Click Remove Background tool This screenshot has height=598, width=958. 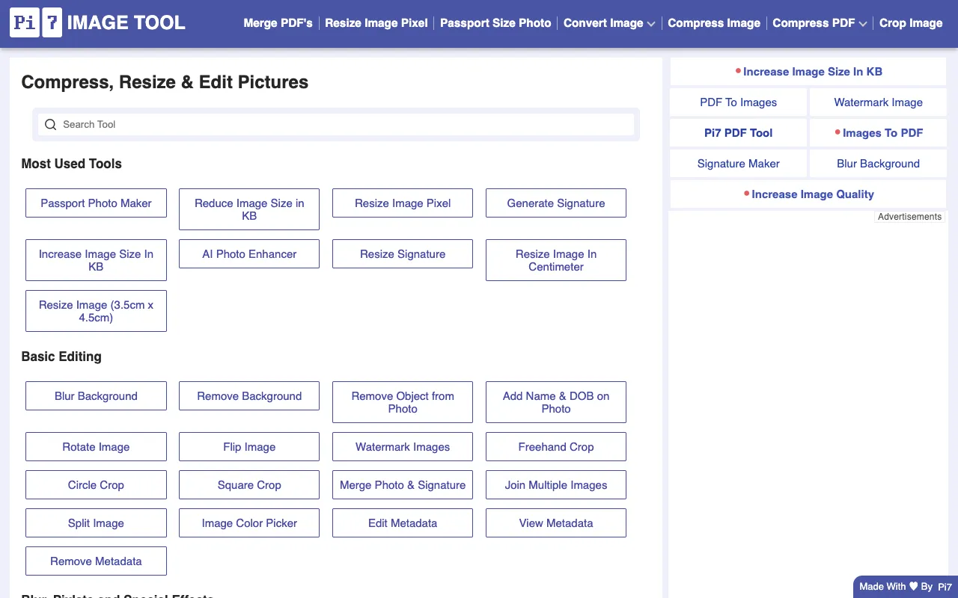tap(248, 395)
